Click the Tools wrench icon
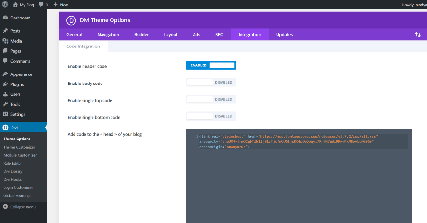 tap(5, 104)
